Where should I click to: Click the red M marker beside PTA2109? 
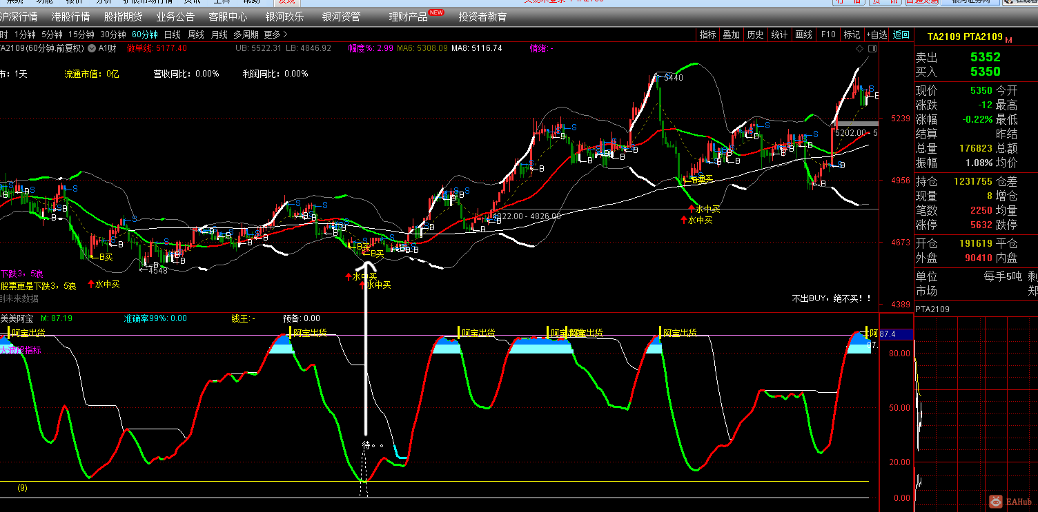(1008, 40)
